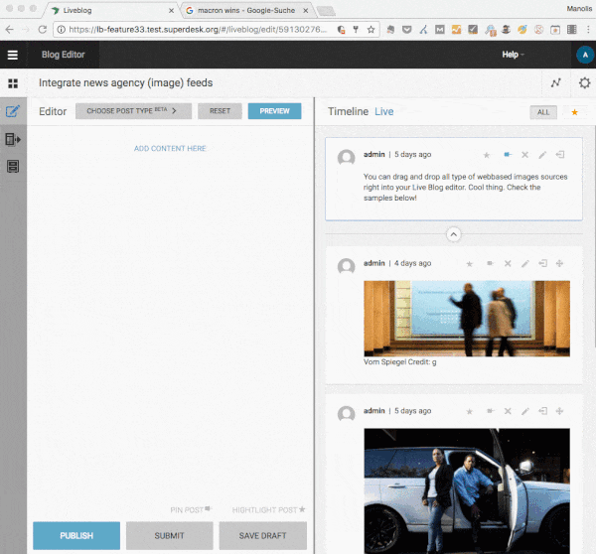Delete the '4 days ago' post
596x554 pixels.
[x=508, y=263]
